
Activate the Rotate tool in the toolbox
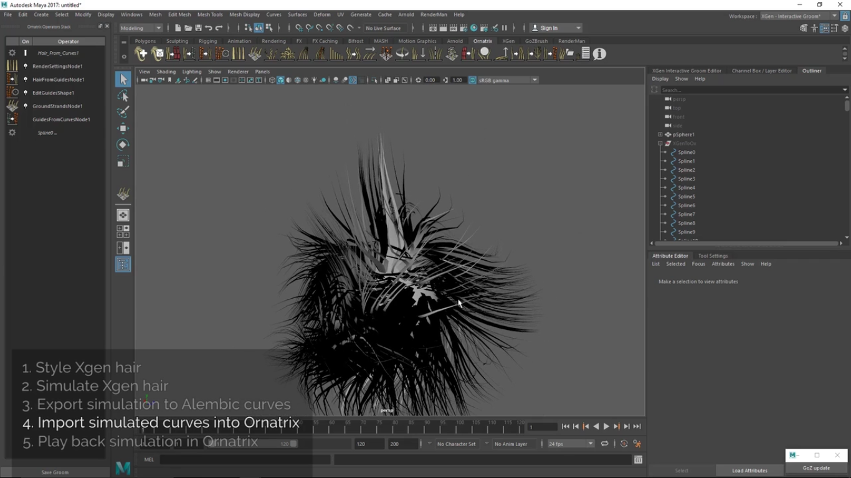point(123,144)
